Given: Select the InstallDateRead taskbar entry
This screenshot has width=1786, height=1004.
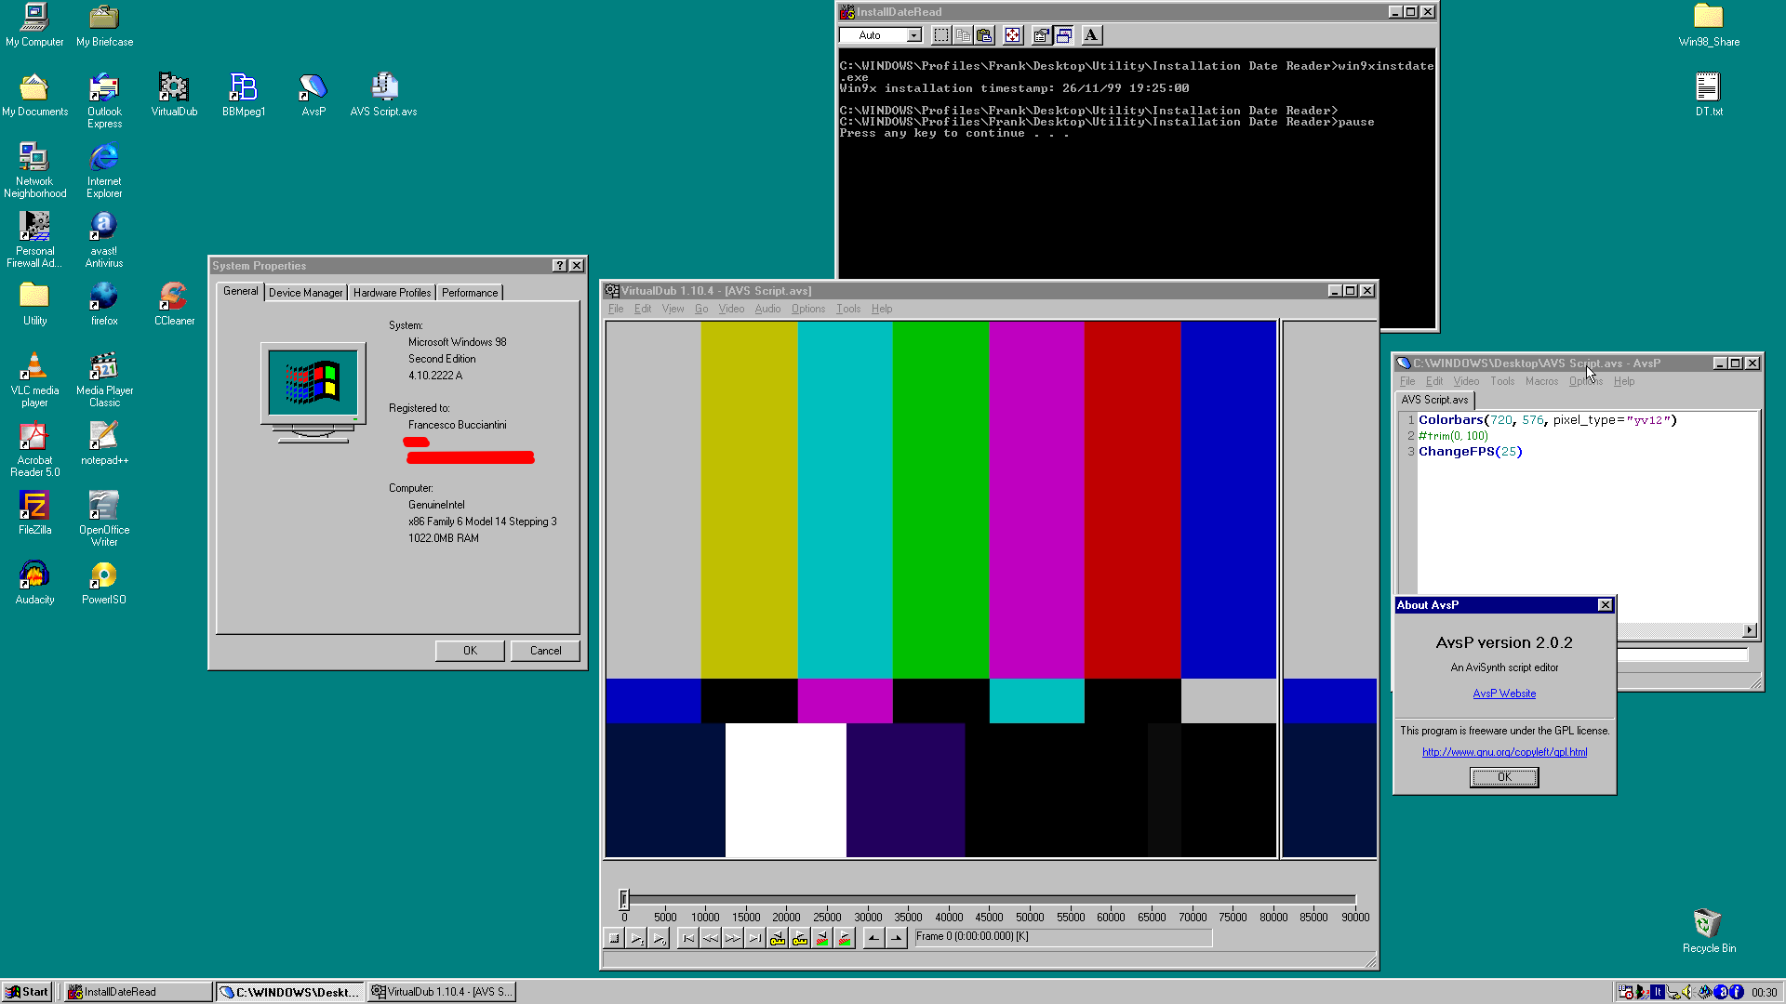Looking at the screenshot, I should click(135, 991).
